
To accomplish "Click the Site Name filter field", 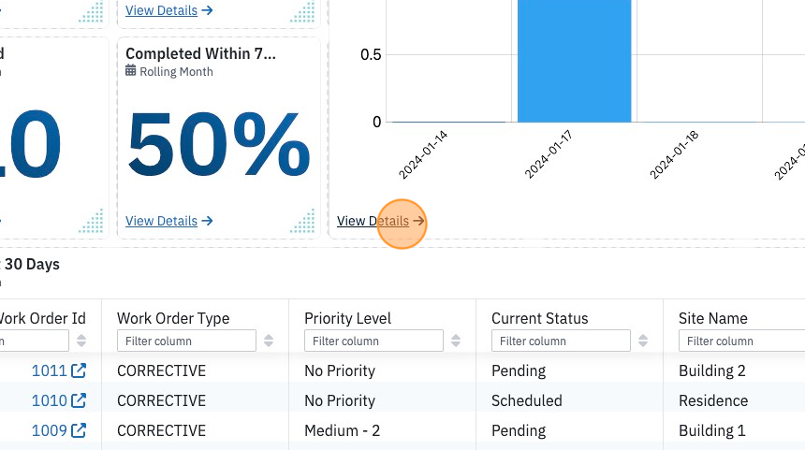I will pos(742,341).
